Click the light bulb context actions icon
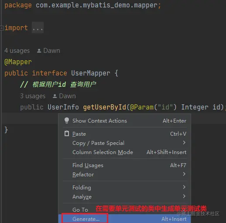226x223 pixels. coord(67,120)
